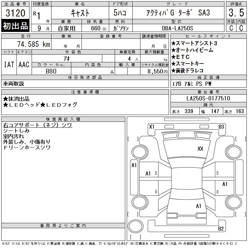Click the lot number 3120
Viewport: 248px width, 248px height.
coord(15,13)
